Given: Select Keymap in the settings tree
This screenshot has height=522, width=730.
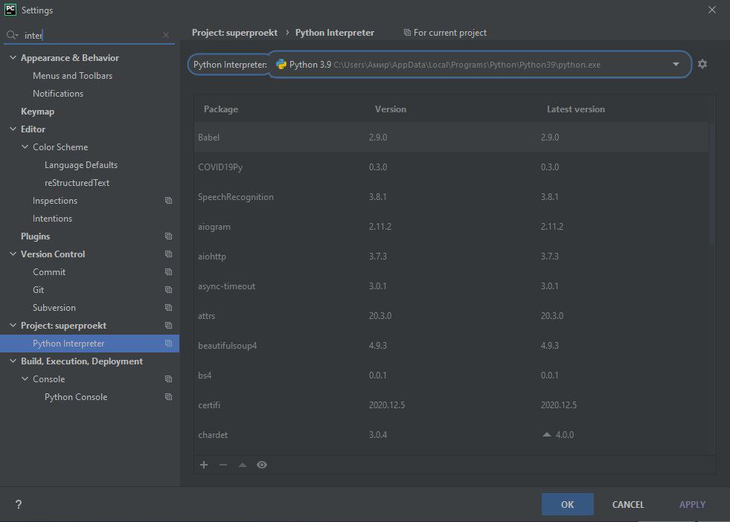Looking at the screenshot, I should (38, 112).
